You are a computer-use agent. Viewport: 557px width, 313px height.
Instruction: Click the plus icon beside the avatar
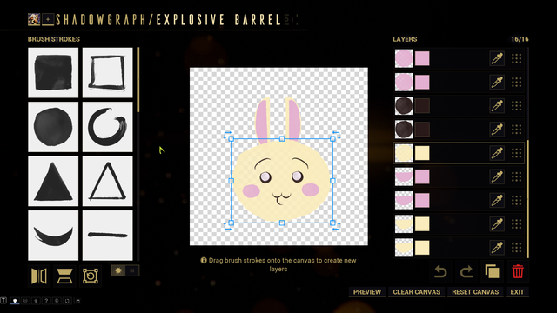click(48, 19)
